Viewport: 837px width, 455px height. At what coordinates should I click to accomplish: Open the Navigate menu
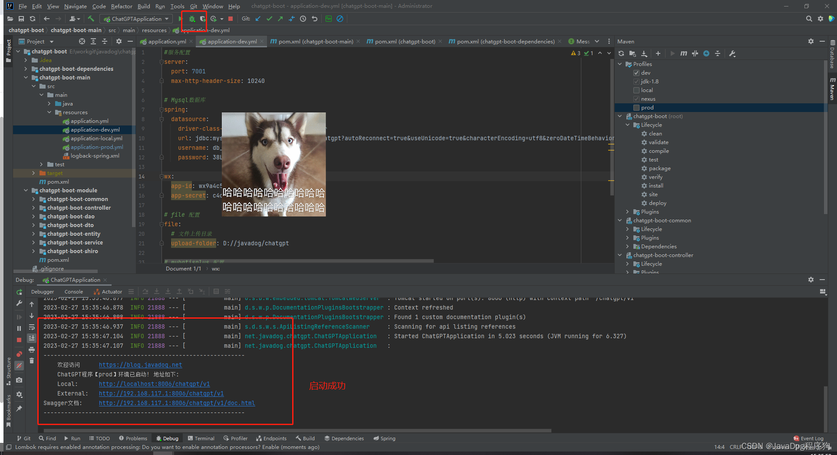[76, 6]
